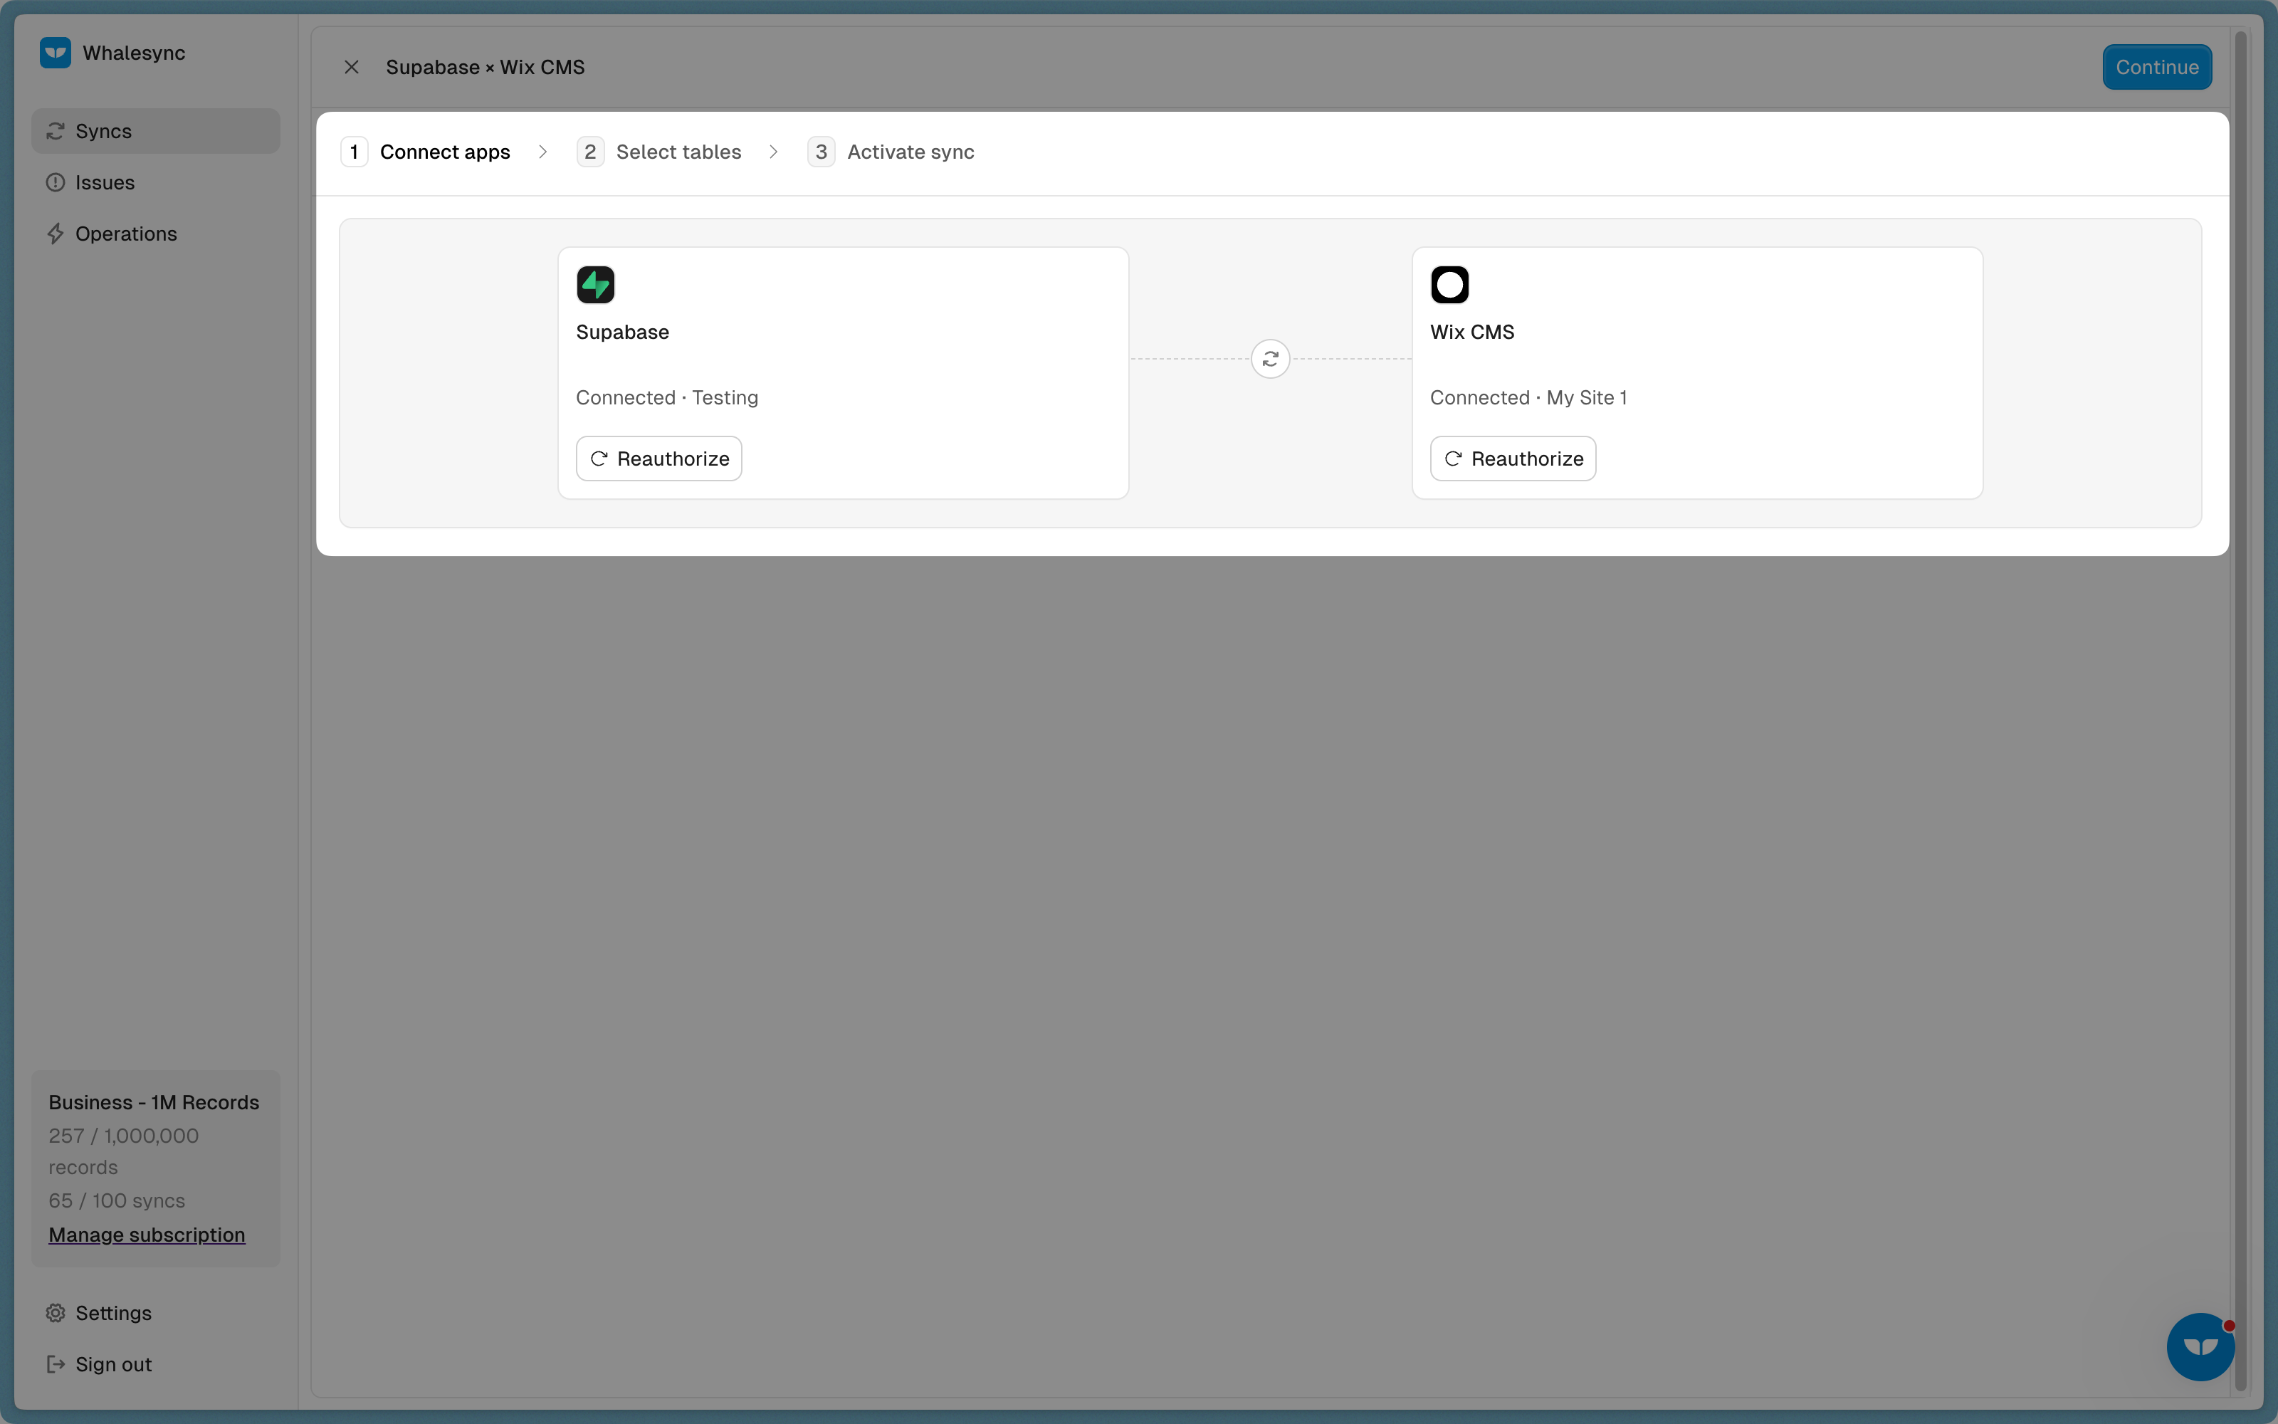The width and height of the screenshot is (2278, 1424).
Task: Open the Operations sidebar item
Action: click(155, 234)
